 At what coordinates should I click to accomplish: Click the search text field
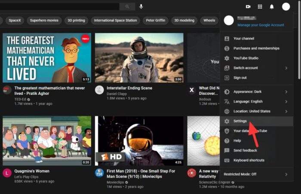(x=59, y=7)
